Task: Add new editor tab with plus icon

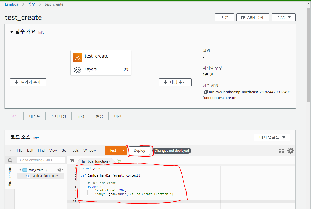Action: tap(119, 161)
